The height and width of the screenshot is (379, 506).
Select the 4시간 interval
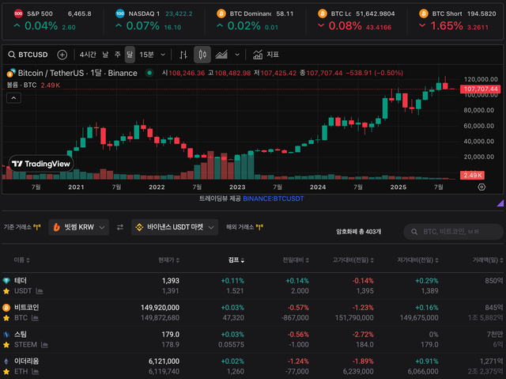tap(88, 55)
